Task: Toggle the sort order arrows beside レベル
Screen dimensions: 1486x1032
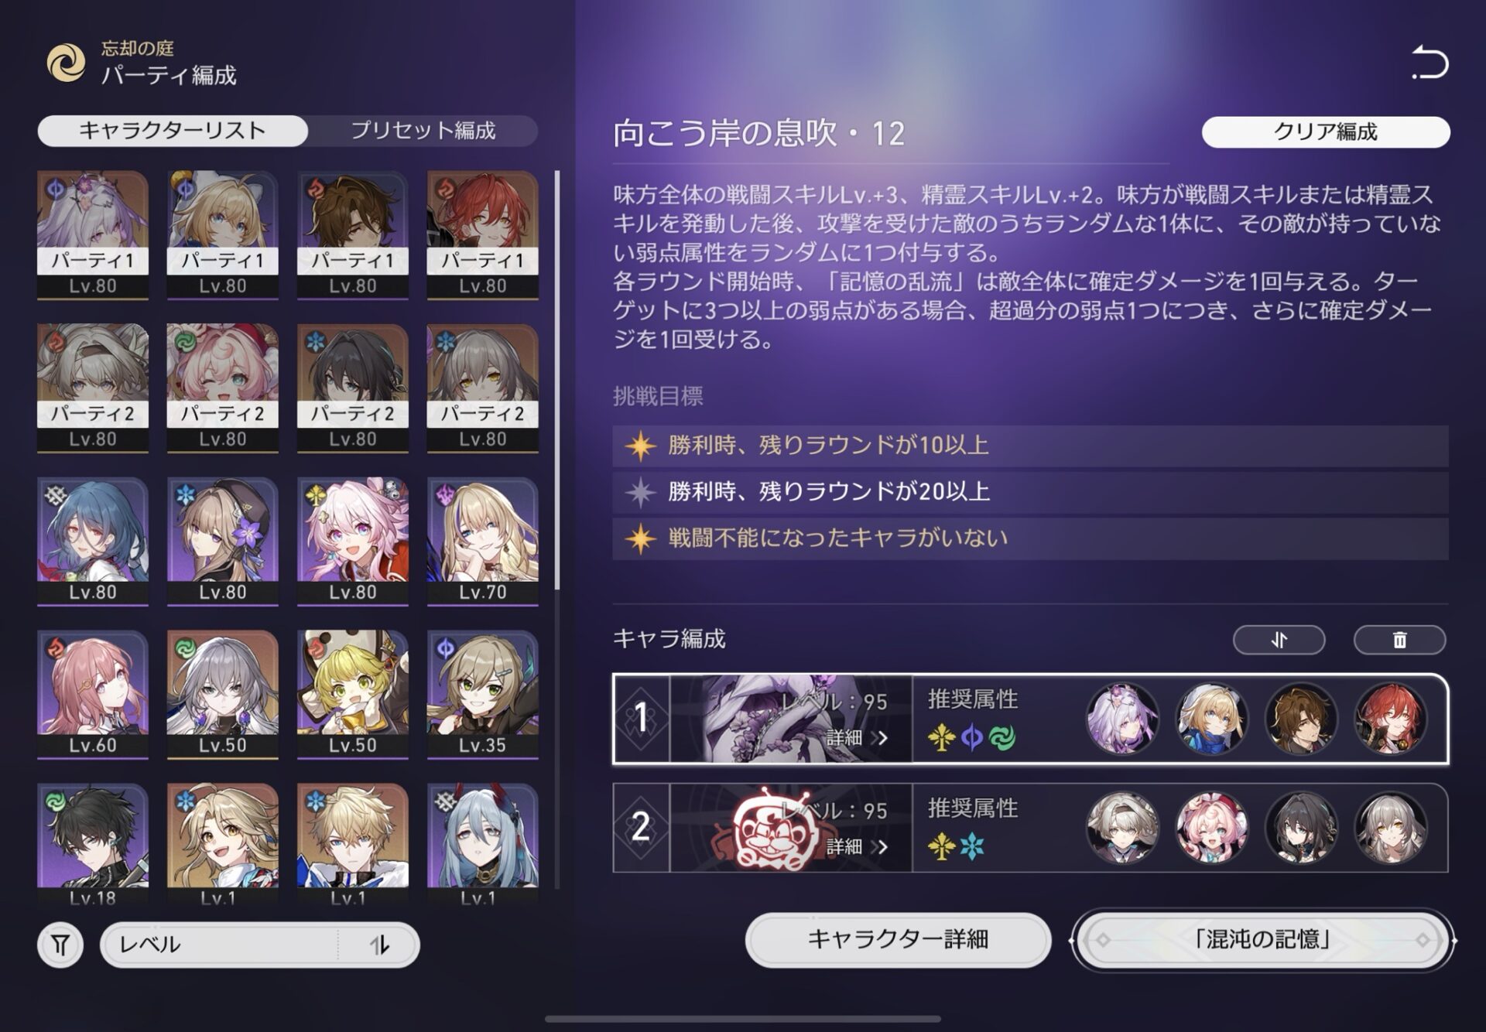Action: [x=379, y=945]
